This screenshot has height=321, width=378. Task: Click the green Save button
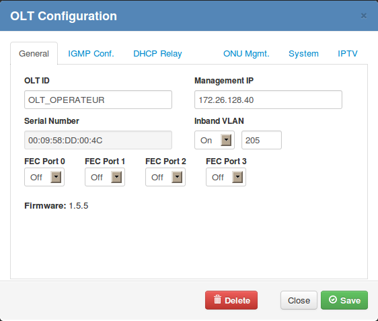tap(344, 300)
